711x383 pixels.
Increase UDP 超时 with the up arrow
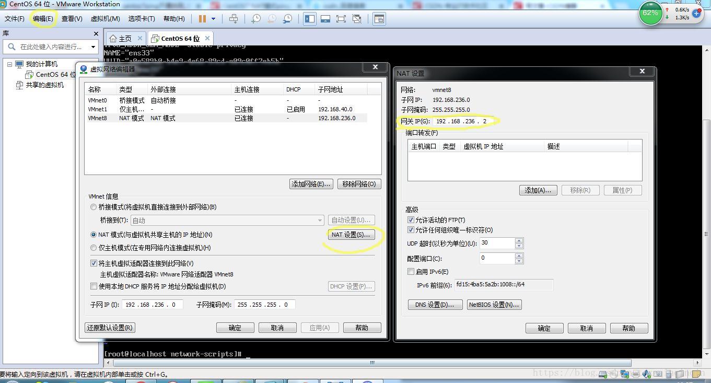(519, 241)
